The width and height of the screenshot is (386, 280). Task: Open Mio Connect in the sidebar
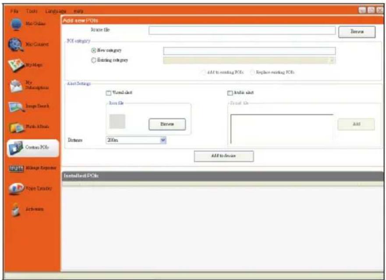(28, 45)
